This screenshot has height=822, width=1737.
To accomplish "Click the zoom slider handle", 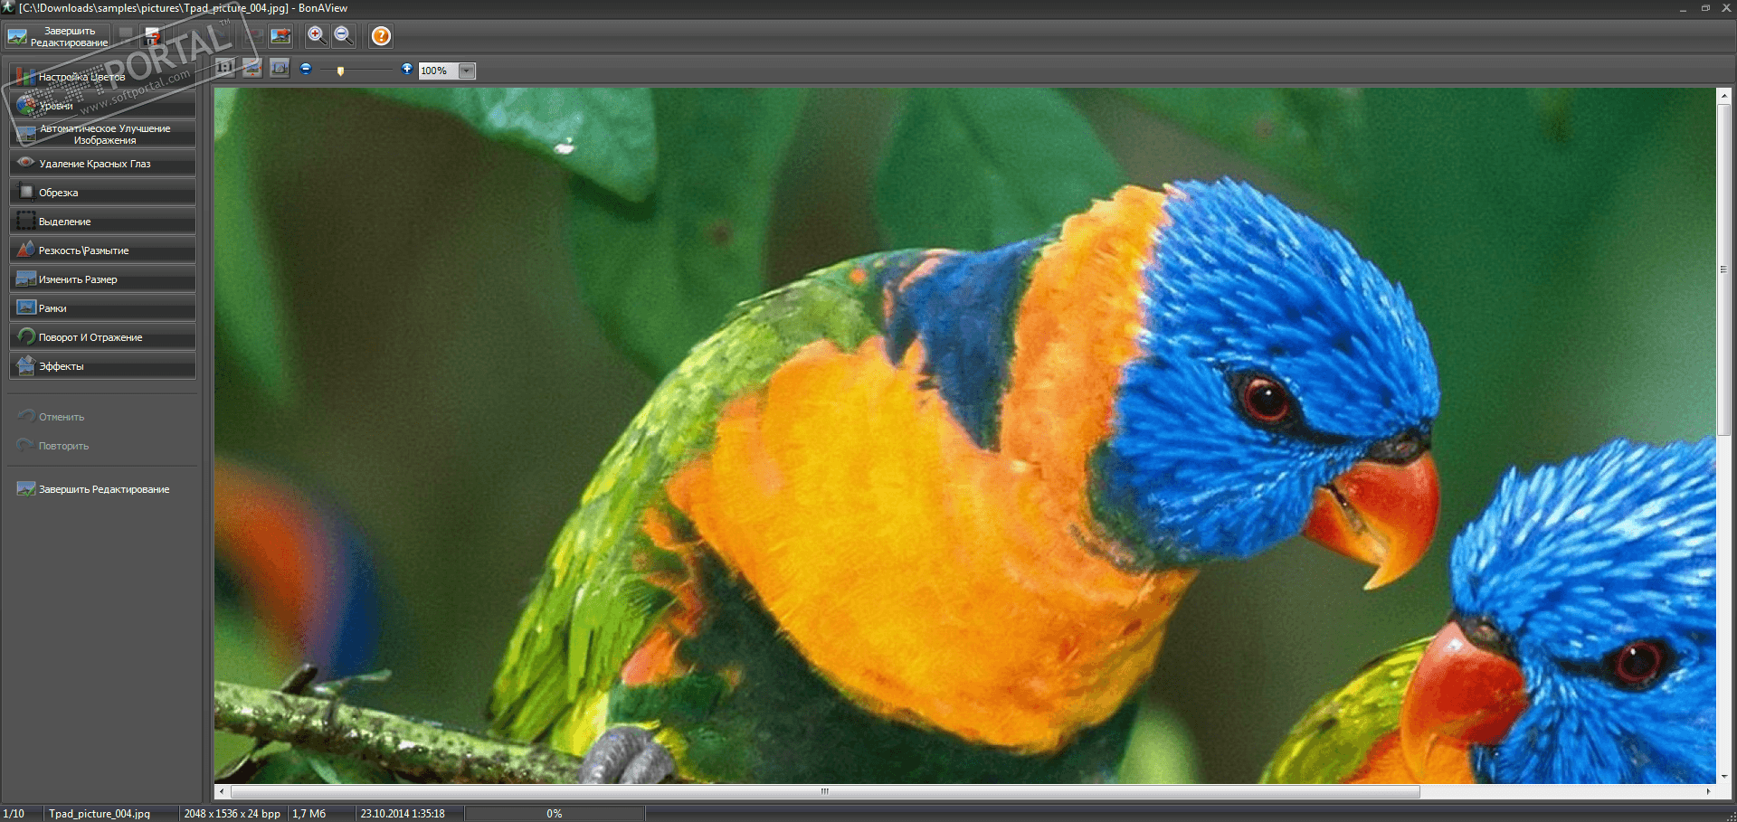I will coord(340,71).
